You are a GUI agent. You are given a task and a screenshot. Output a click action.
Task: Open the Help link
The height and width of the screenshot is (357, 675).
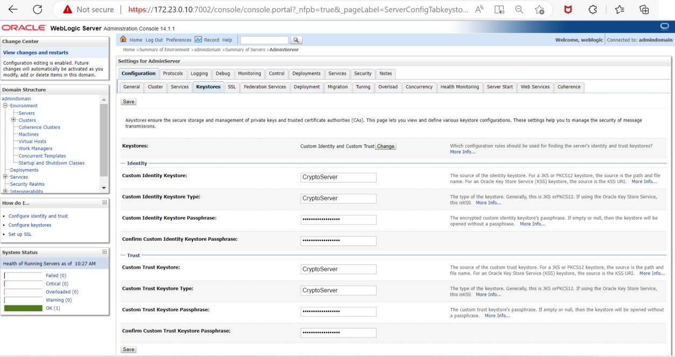tap(227, 40)
